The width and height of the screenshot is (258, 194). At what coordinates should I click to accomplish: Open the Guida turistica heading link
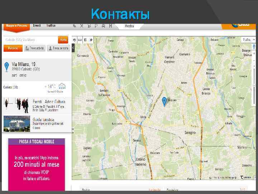[x=43, y=119]
